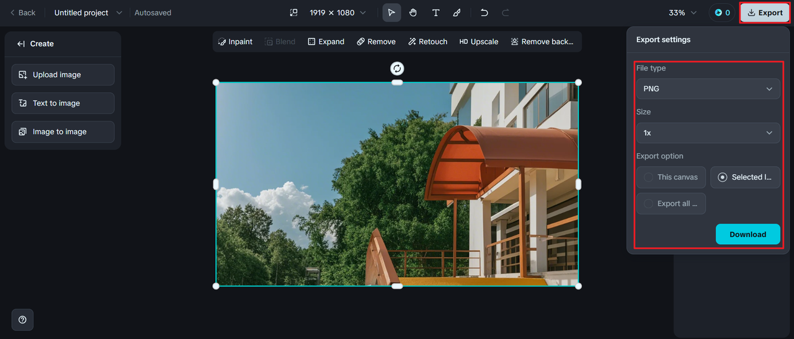Click the building image on the canvas
Viewport: 794px width, 339px height.
(x=397, y=184)
